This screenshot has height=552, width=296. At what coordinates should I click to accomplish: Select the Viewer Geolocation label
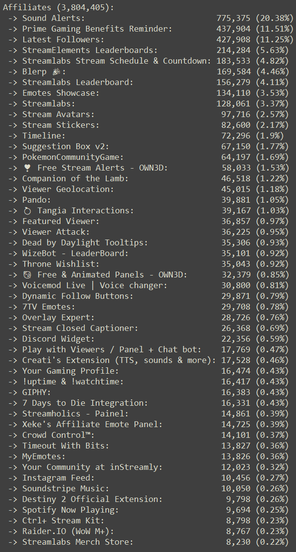pyautogui.click(x=68, y=189)
